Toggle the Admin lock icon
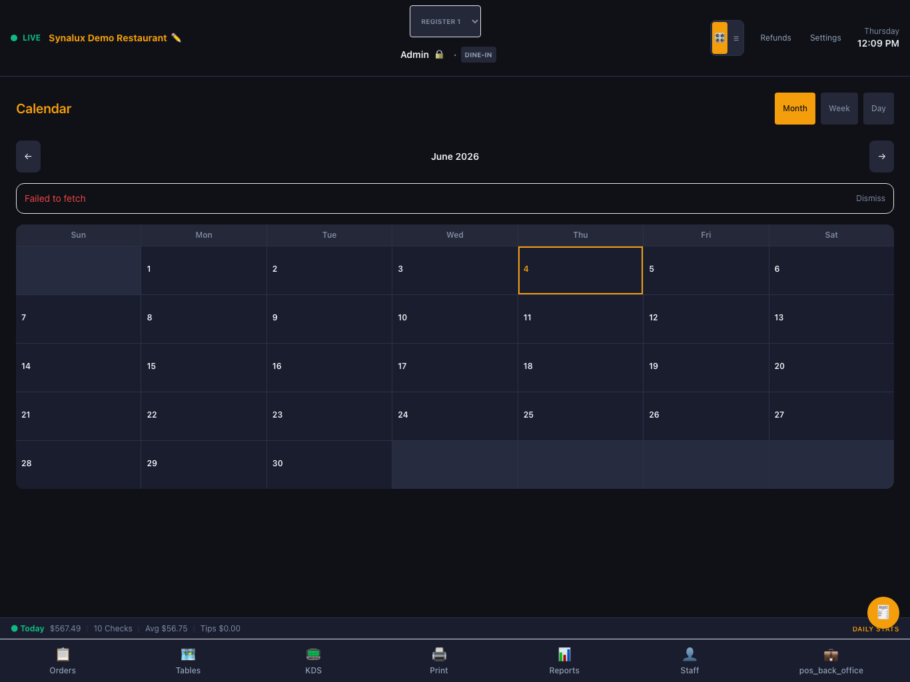Screen dimensions: 910x682 click(439, 55)
